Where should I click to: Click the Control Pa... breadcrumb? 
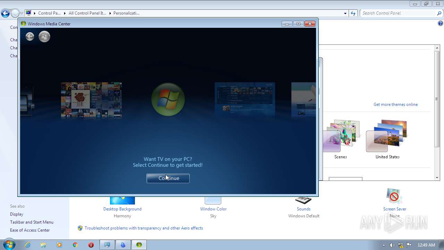(x=49, y=13)
